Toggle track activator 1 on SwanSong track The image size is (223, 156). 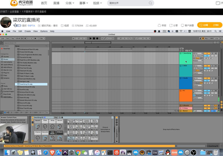click(207, 53)
